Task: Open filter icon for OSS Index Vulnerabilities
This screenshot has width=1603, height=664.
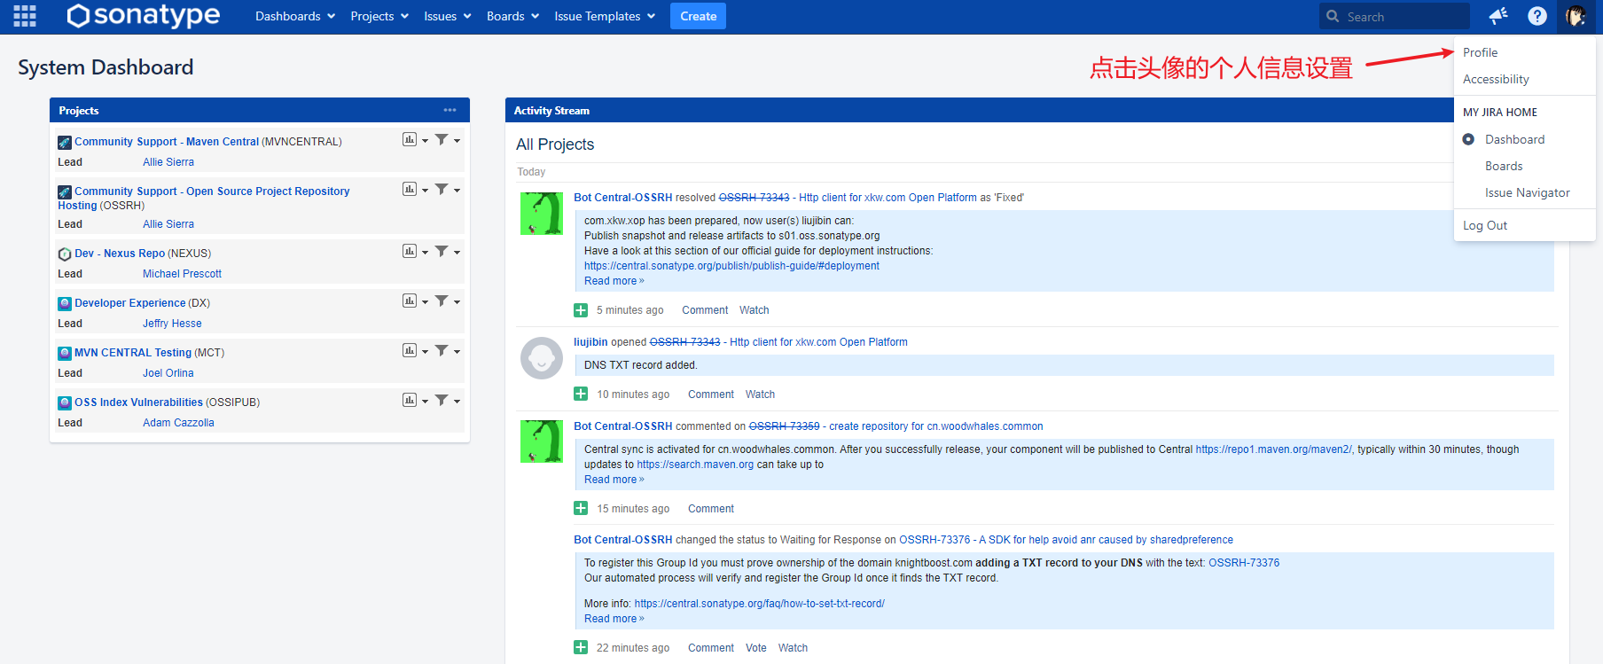Action: tap(442, 400)
